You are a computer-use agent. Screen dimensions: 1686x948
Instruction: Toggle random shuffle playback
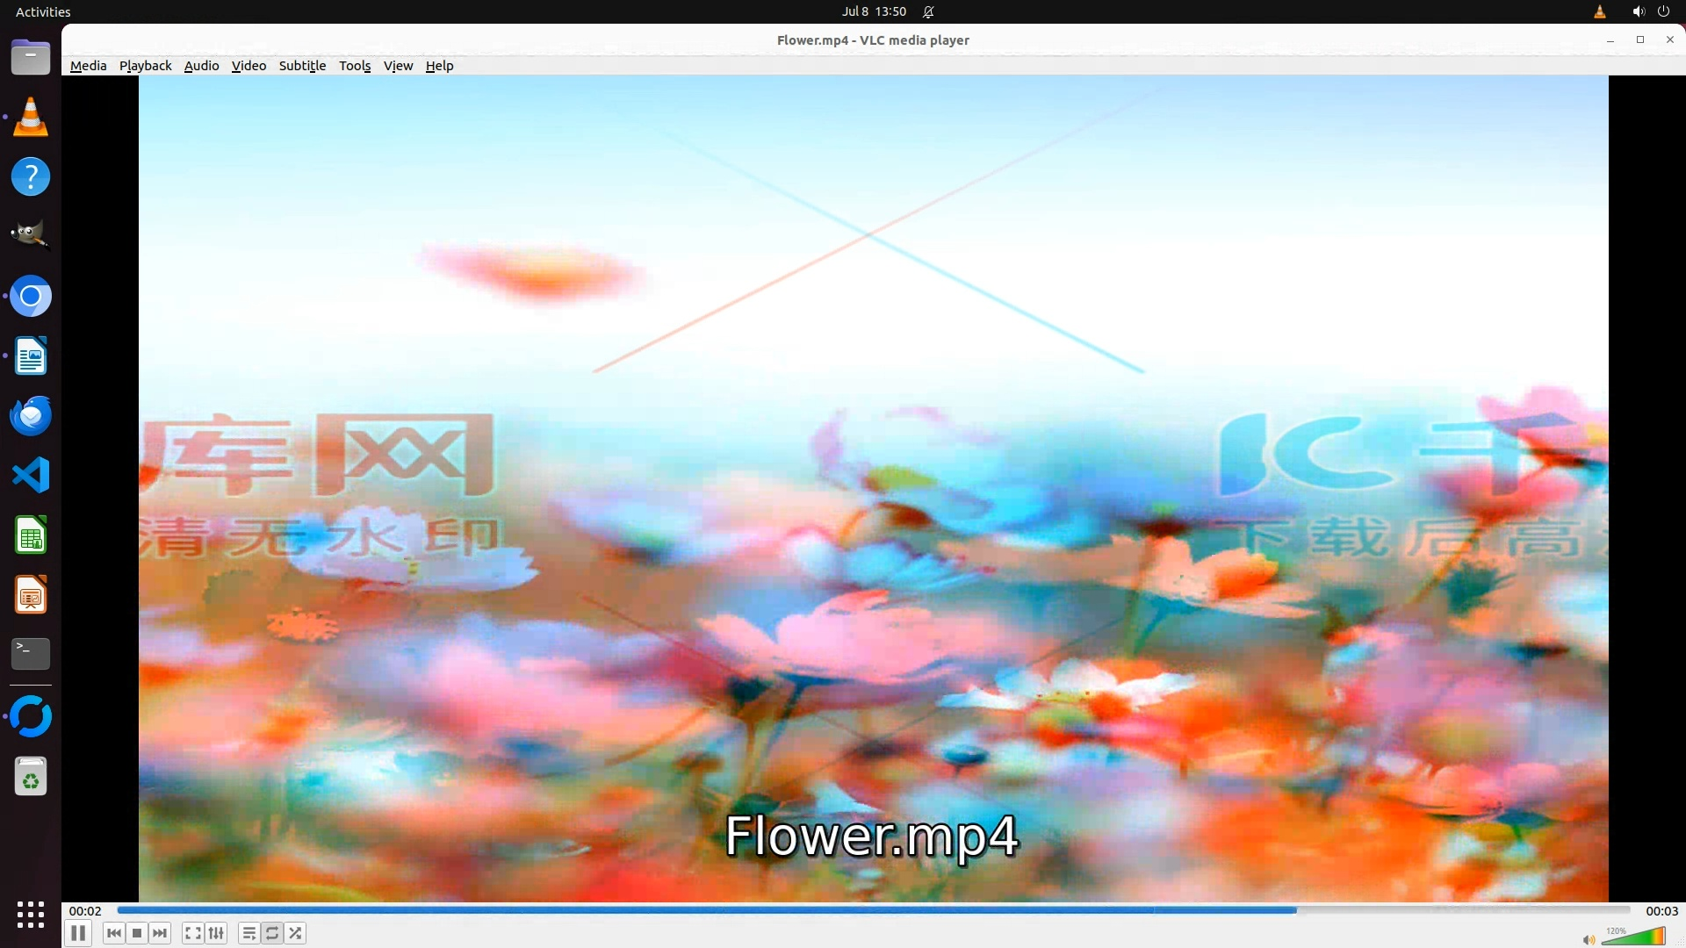(296, 933)
